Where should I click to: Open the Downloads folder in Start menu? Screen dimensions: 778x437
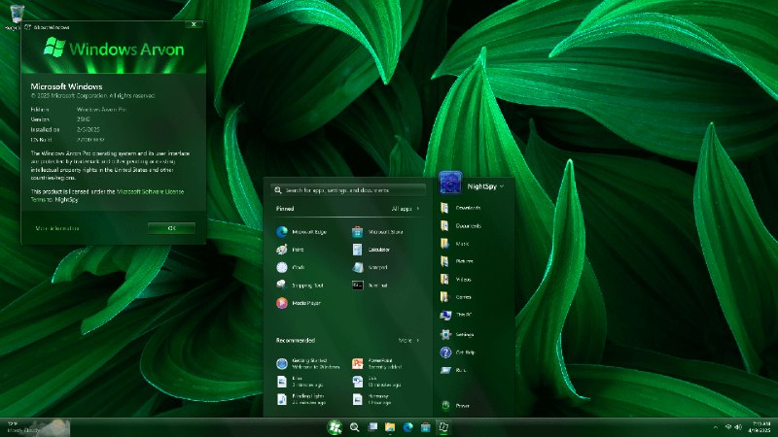click(x=460, y=208)
